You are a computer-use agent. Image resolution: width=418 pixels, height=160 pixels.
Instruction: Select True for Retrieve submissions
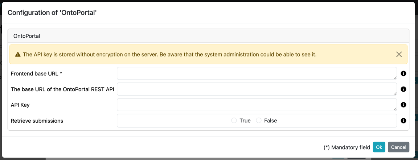coord(234,121)
